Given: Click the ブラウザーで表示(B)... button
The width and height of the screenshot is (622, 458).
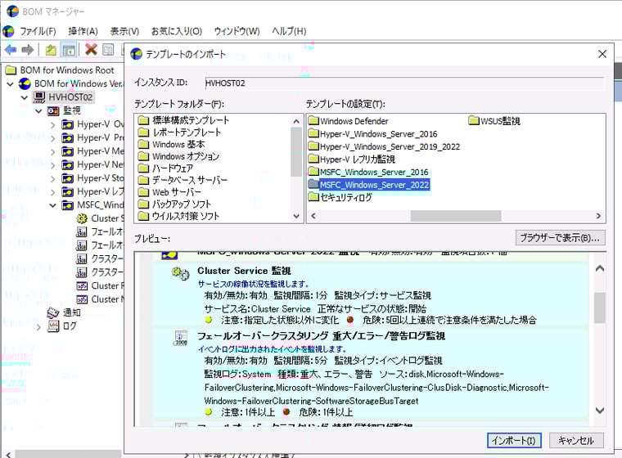Looking at the screenshot, I should [560, 238].
